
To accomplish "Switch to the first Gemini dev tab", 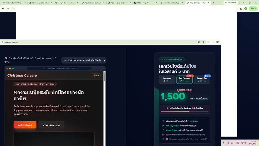I will tap(14, 3).
